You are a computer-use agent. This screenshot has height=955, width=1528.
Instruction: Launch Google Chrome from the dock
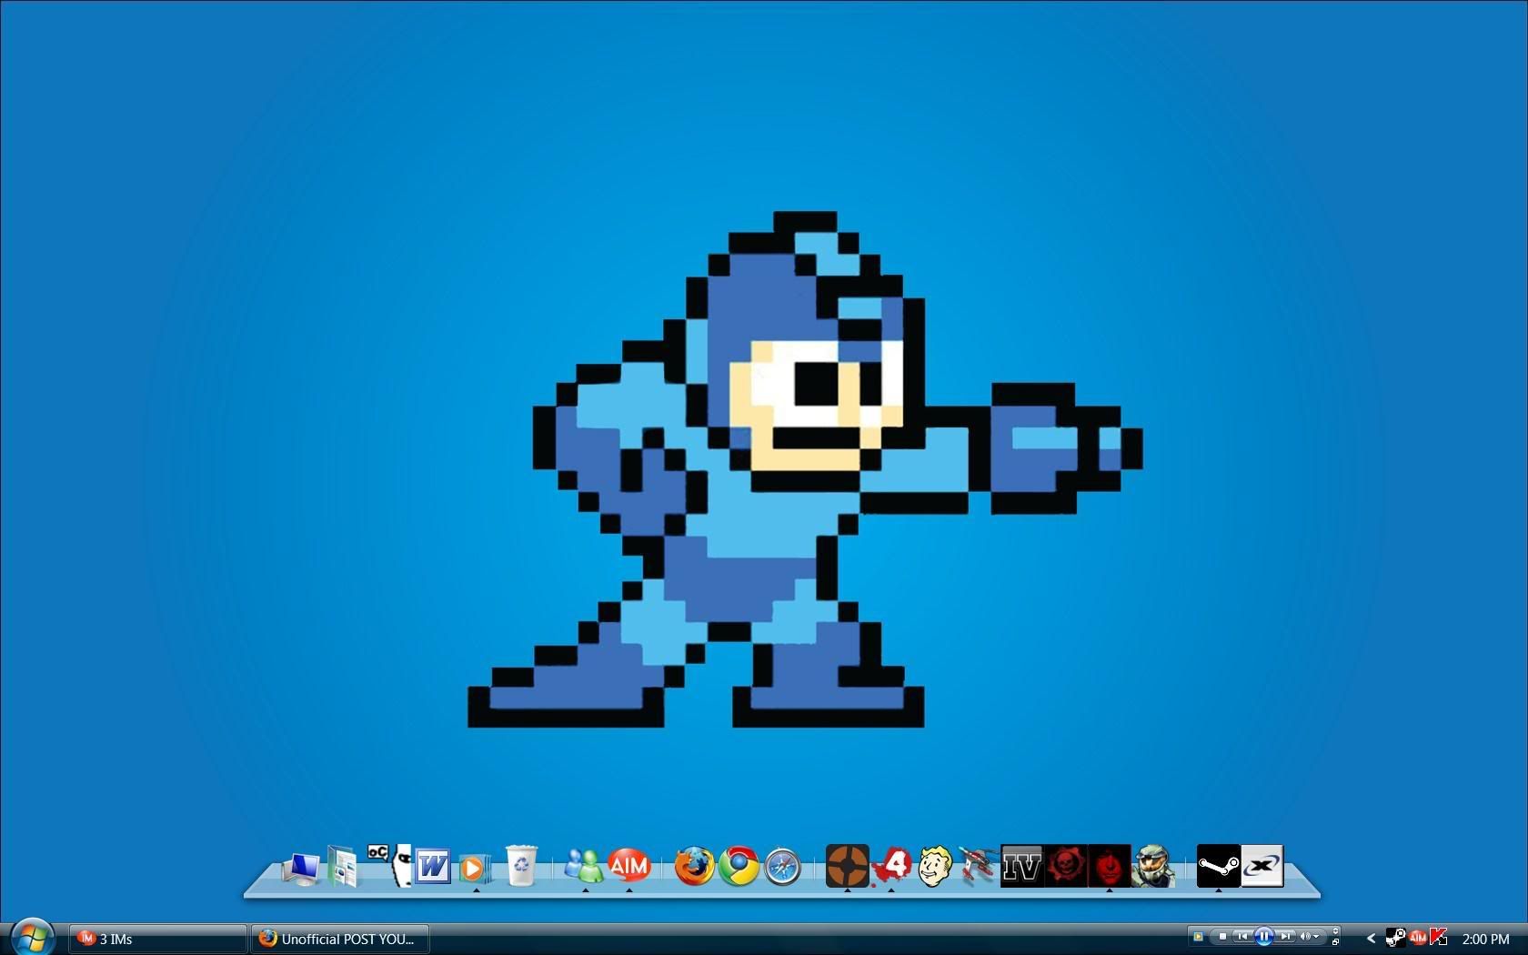[x=739, y=866]
